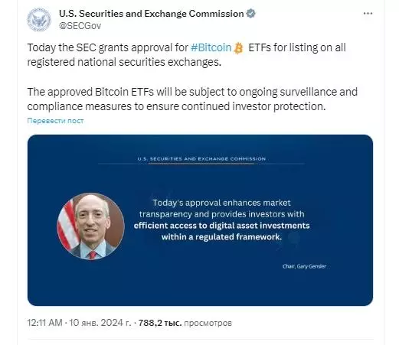The image size is (399, 345).
Task: Click the @SECGov handle
Action: 80,26
